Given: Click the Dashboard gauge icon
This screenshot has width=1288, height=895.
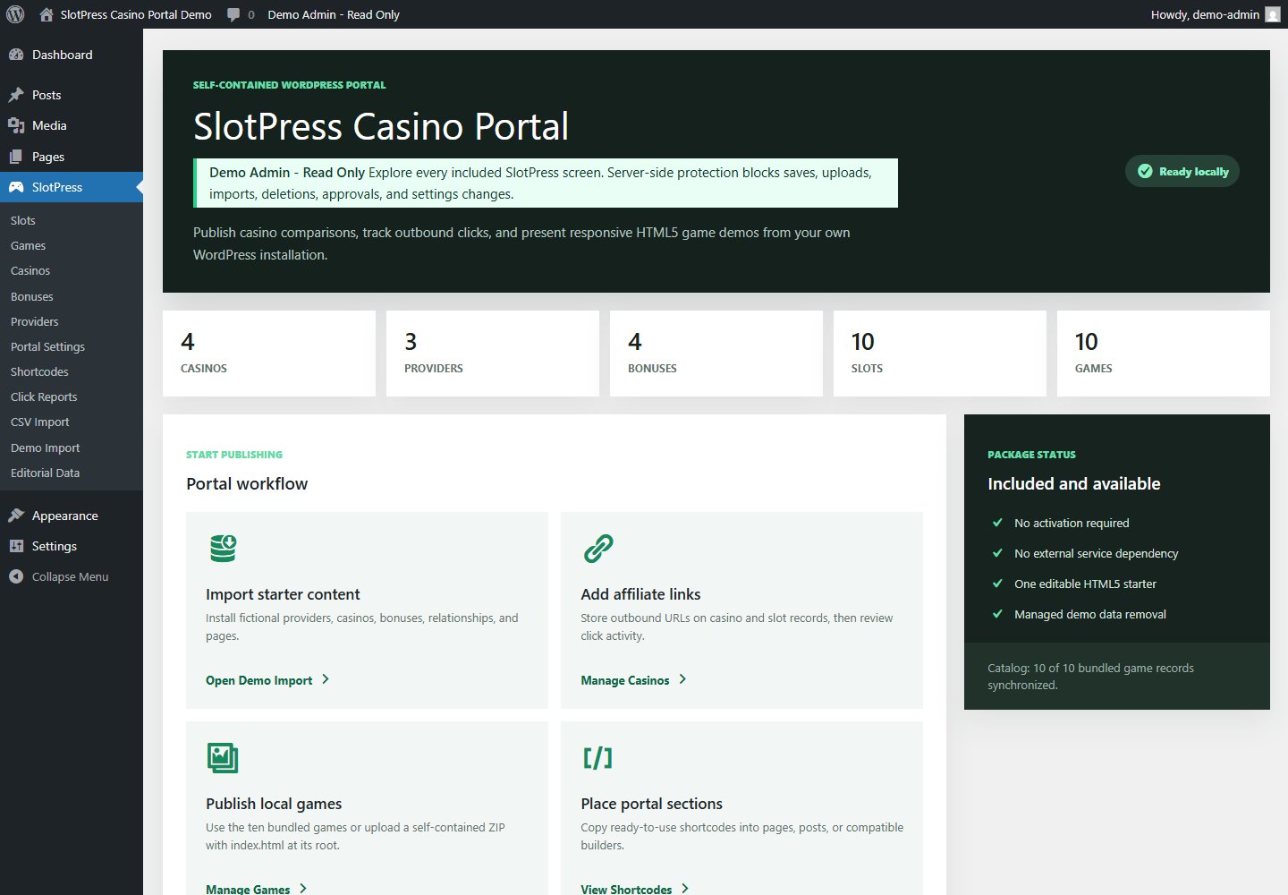Looking at the screenshot, I should (16, 55).
